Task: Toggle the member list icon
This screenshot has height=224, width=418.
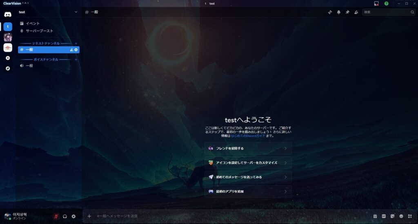Action: point(356,12)
